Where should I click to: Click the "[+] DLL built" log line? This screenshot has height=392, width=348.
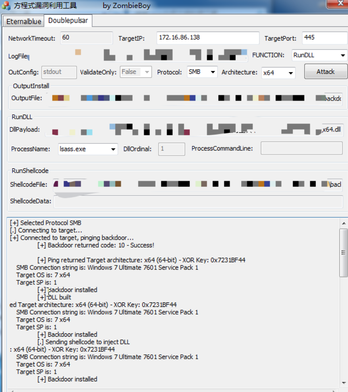click(x=54, y=297)
